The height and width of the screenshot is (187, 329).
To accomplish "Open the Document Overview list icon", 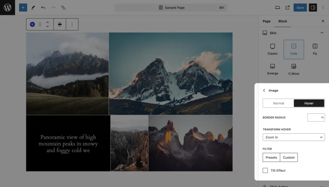I will (x=63, y=8).
